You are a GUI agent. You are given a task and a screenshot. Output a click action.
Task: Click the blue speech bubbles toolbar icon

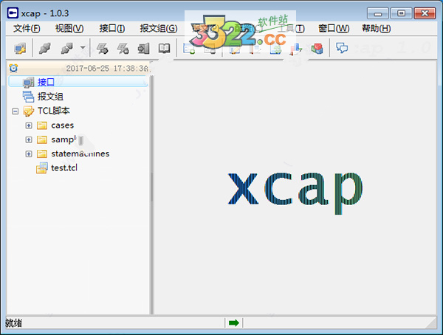point(342,48)
